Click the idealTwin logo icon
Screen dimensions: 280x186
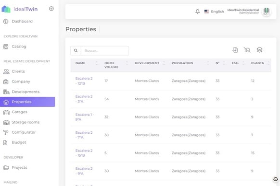[6, 9]
